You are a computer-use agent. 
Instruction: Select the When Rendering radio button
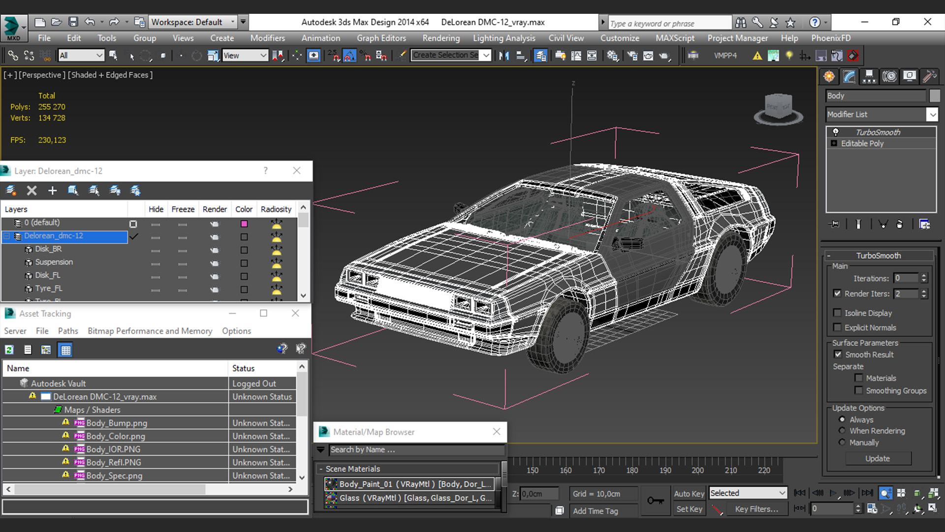[x=842, y=431]
